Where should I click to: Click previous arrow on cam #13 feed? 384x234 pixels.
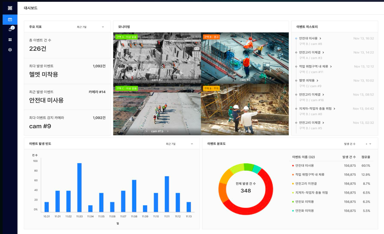[147, 131]
